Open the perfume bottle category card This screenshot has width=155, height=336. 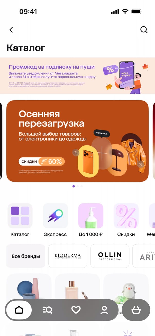click(x=77, y=287)
